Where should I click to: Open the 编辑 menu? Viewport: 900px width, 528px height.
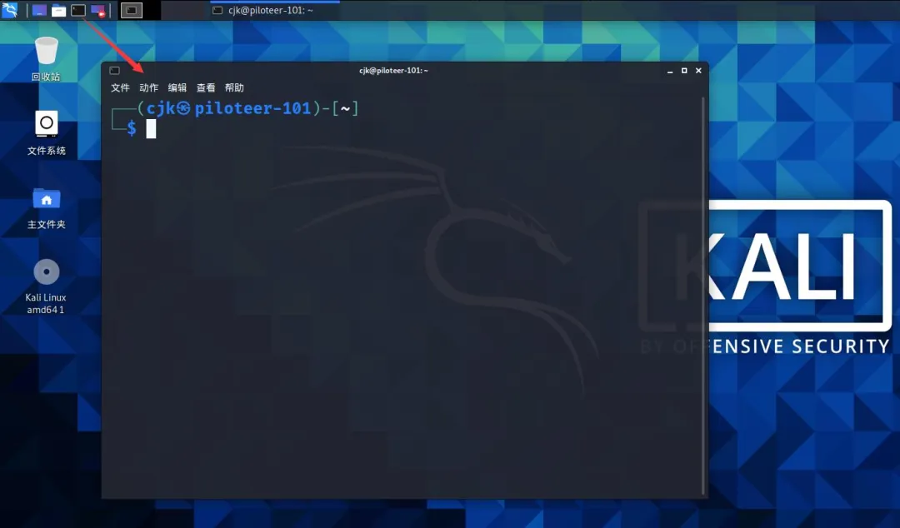pos(177,87)
